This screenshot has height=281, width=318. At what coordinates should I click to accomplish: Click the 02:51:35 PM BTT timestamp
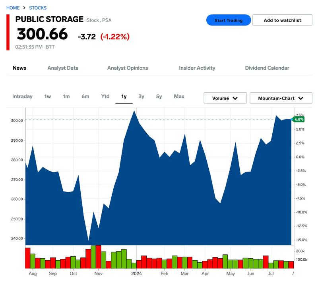coord(35,47)
